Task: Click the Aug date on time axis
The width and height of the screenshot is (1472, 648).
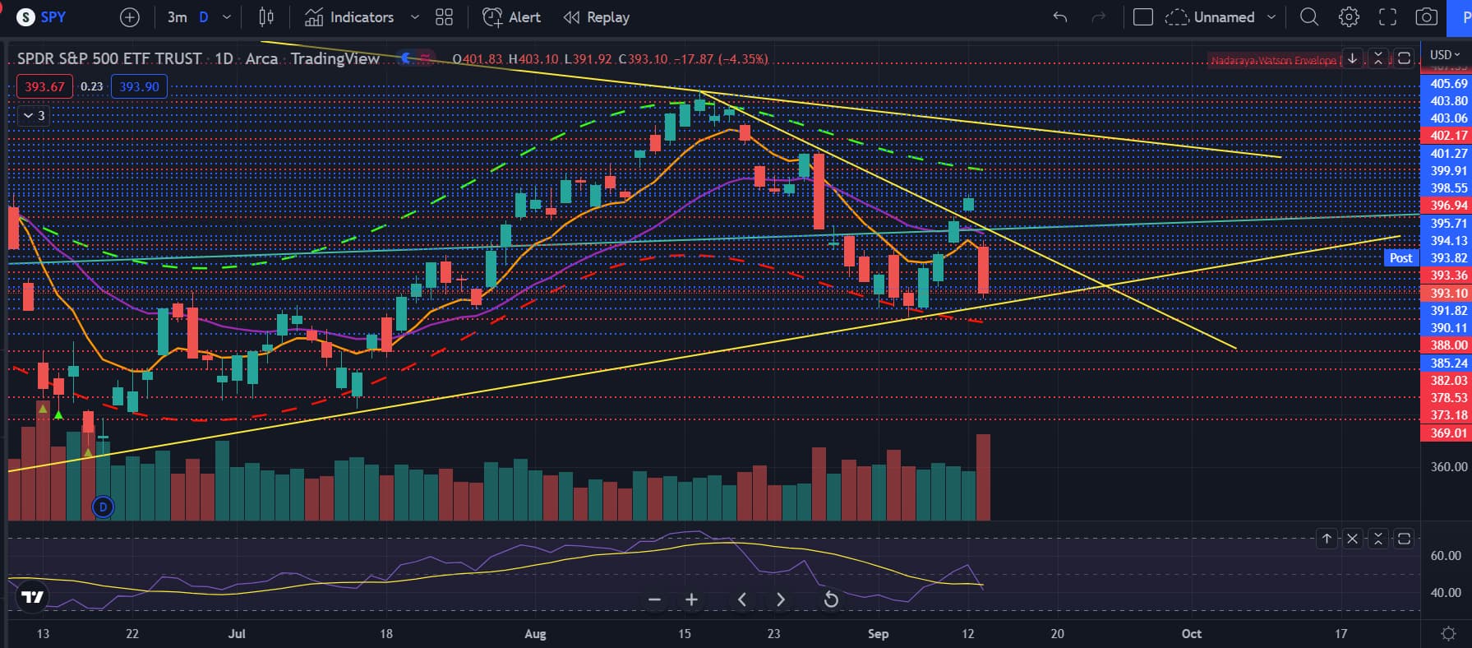Action: click(535, 634)
